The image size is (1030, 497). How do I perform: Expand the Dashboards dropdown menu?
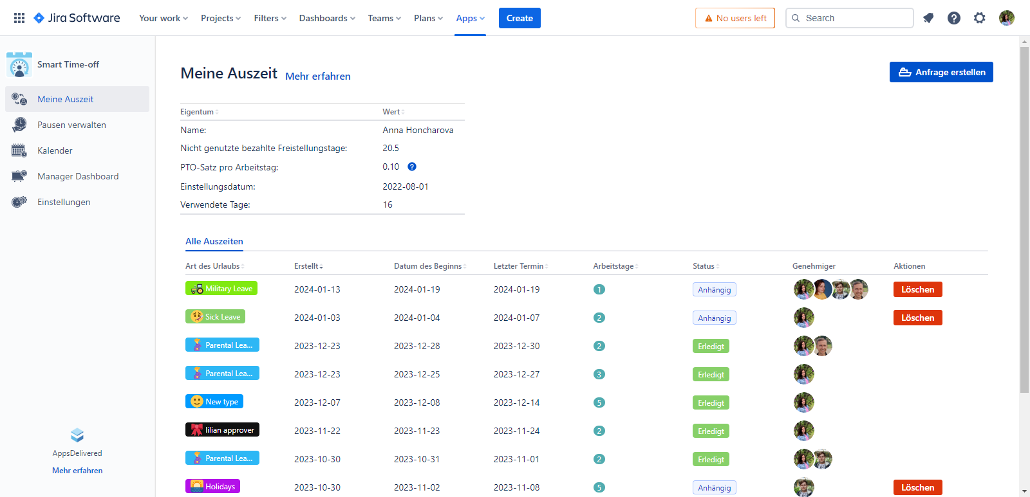coord(327,18)
